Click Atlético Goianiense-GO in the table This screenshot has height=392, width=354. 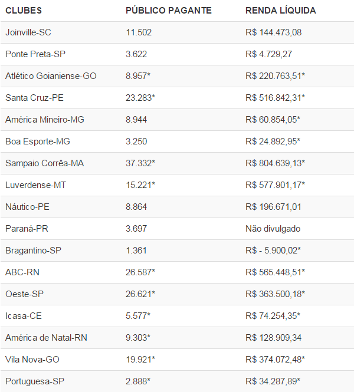pyautogui.click(x=51, y=76)
